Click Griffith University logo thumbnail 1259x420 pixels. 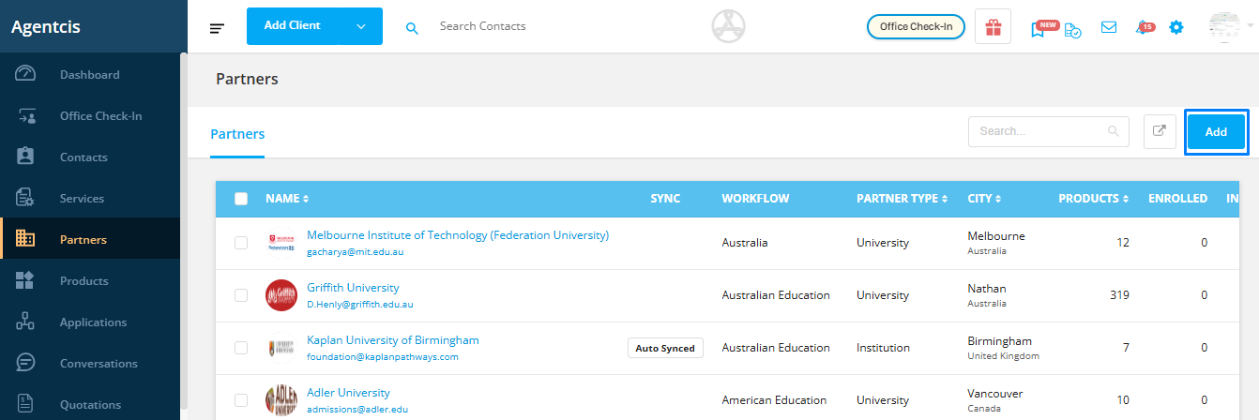pyautogui.click(x=281, y=295)
